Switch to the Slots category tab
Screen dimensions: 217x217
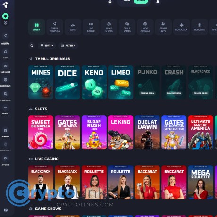coord(73,27)
